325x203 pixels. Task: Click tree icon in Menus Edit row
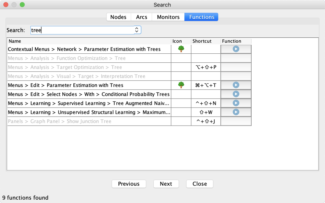click(181, 85)
